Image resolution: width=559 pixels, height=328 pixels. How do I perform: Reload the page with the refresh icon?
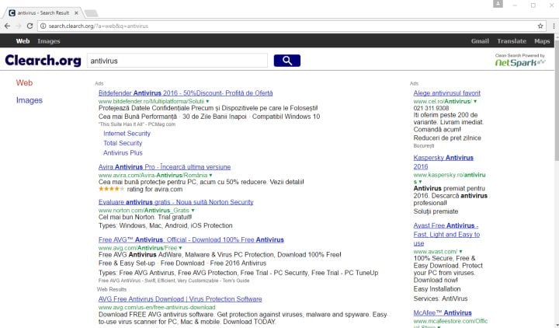30,26
